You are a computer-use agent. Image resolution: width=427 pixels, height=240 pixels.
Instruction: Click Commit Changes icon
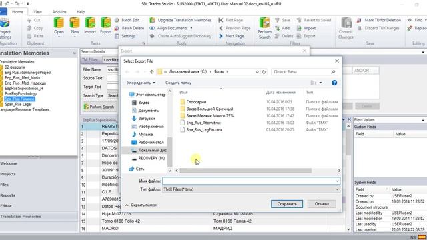point(346,28)
